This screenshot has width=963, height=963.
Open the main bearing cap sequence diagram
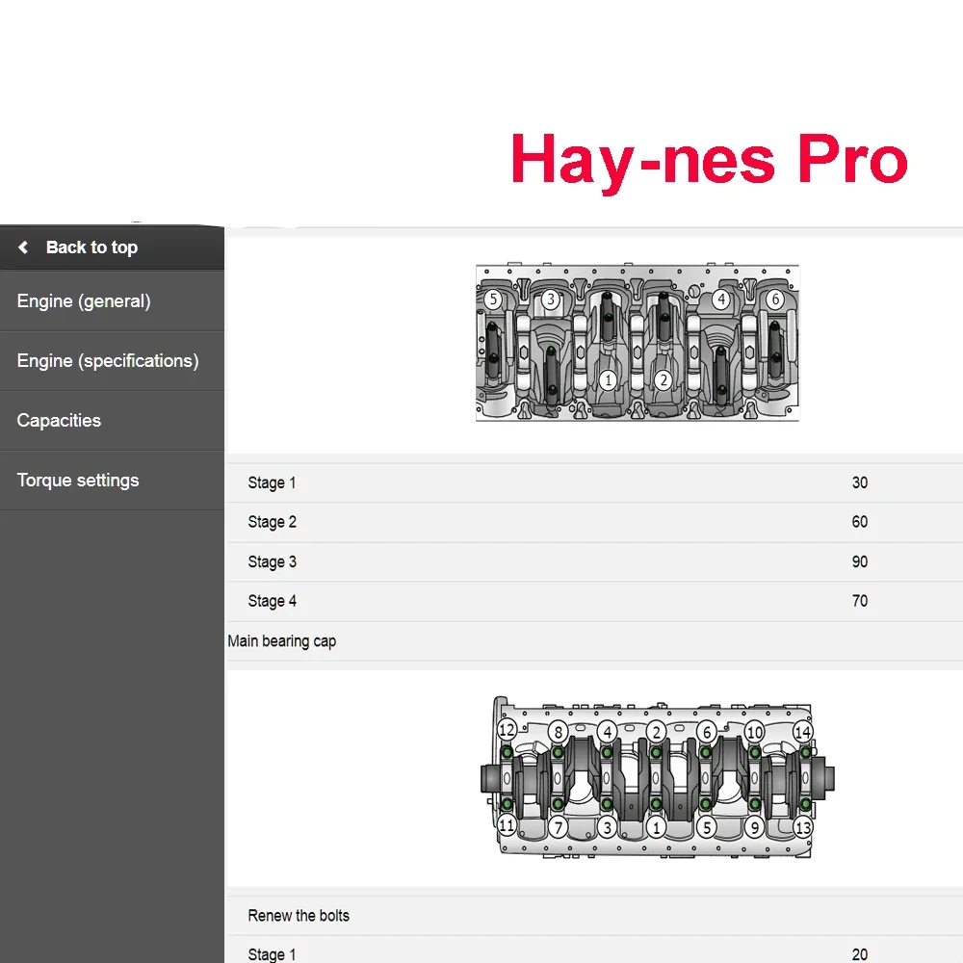(x=657, y=779)
